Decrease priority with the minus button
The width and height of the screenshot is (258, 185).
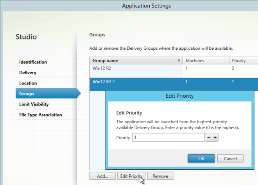[209, 138]
